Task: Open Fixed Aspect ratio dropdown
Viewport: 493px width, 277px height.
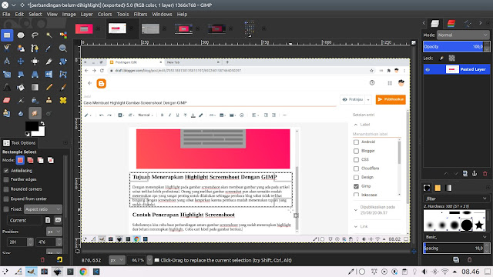Action: 43,209
